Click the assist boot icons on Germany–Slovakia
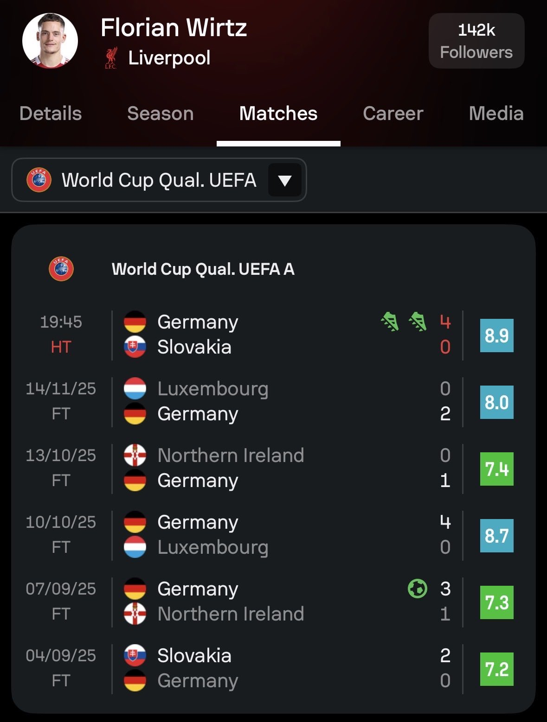 (x=404, y=322)
